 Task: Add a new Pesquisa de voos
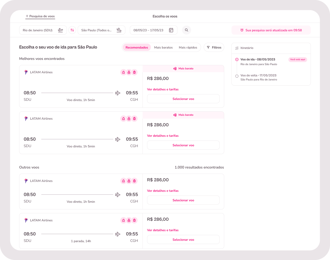click(40, 16)
